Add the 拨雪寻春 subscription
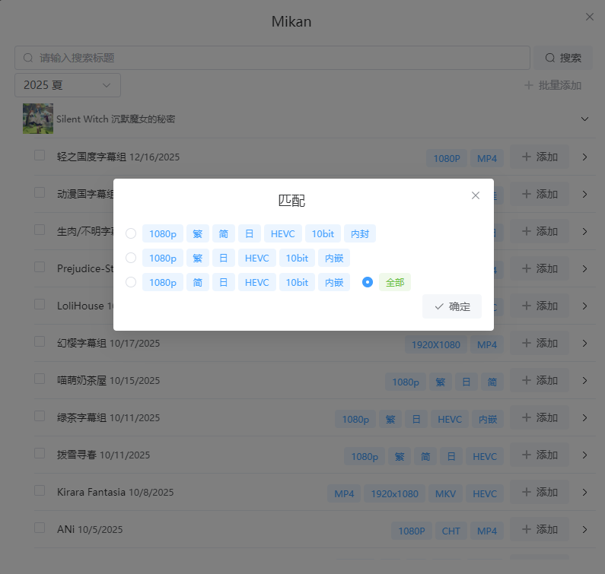 [540, 455]
